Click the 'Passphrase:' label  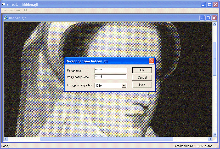[75, 70]
